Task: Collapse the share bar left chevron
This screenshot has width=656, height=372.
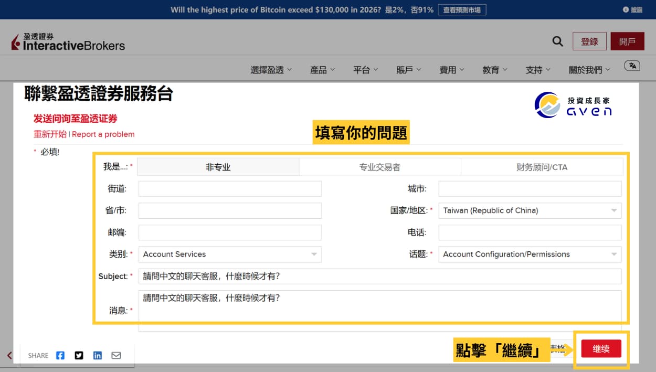Action: click(x=9, y=355)
